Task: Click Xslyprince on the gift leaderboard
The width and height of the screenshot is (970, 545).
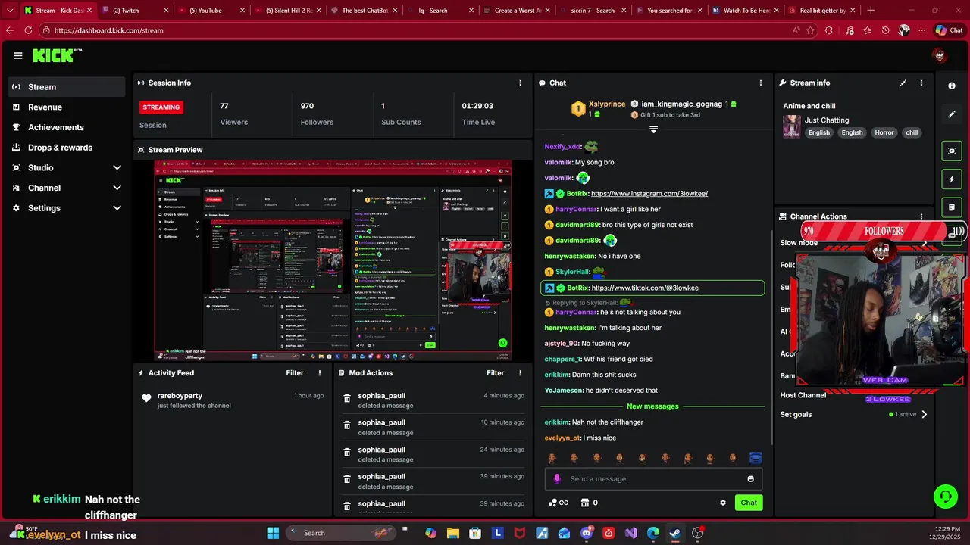Action: (607, 104)
